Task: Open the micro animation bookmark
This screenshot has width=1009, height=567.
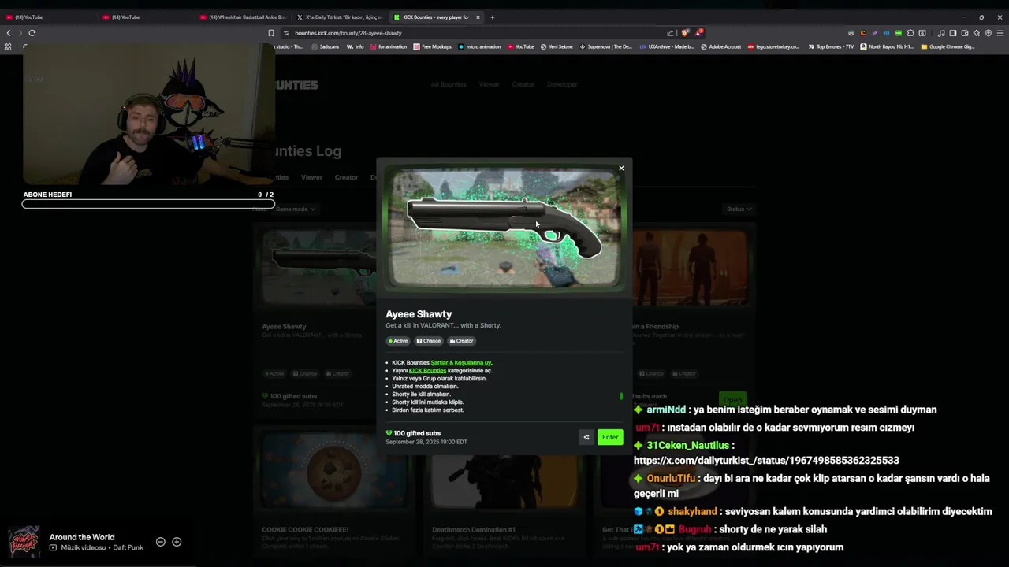Action: coord(479,47)
